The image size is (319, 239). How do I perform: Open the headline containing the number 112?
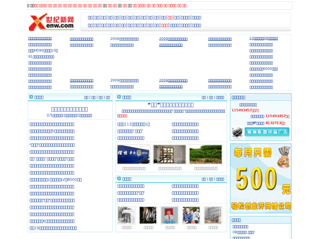pyautogui.click(x=134, y=124)
